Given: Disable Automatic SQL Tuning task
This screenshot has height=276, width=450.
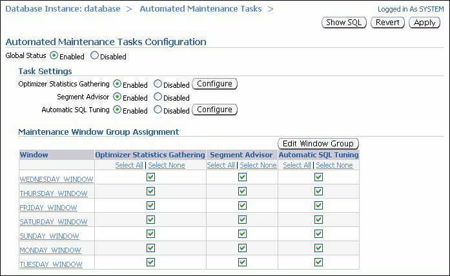Looking at the screenshot, I should 158,110.
